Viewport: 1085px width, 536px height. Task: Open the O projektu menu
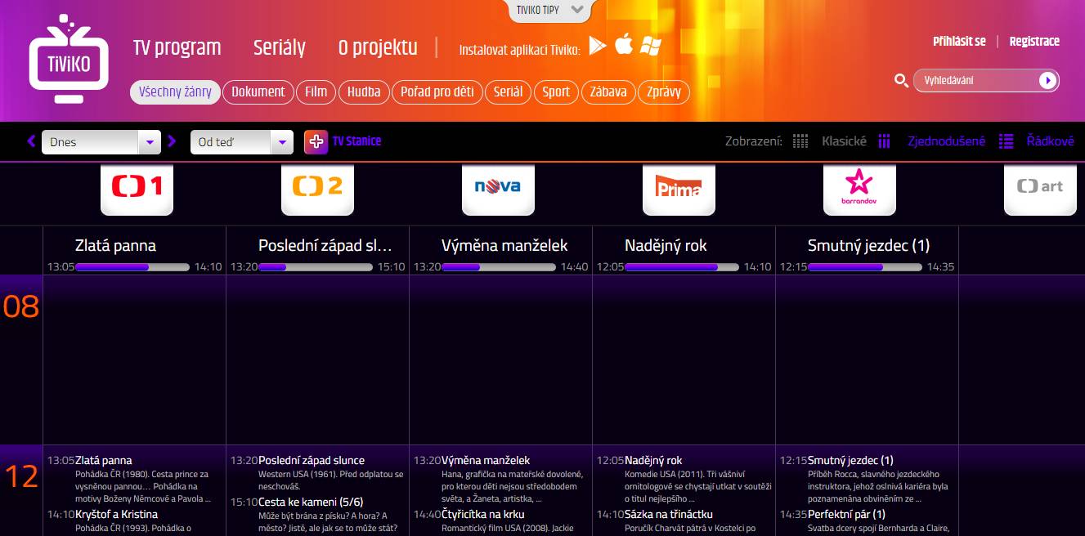[378, 47]
